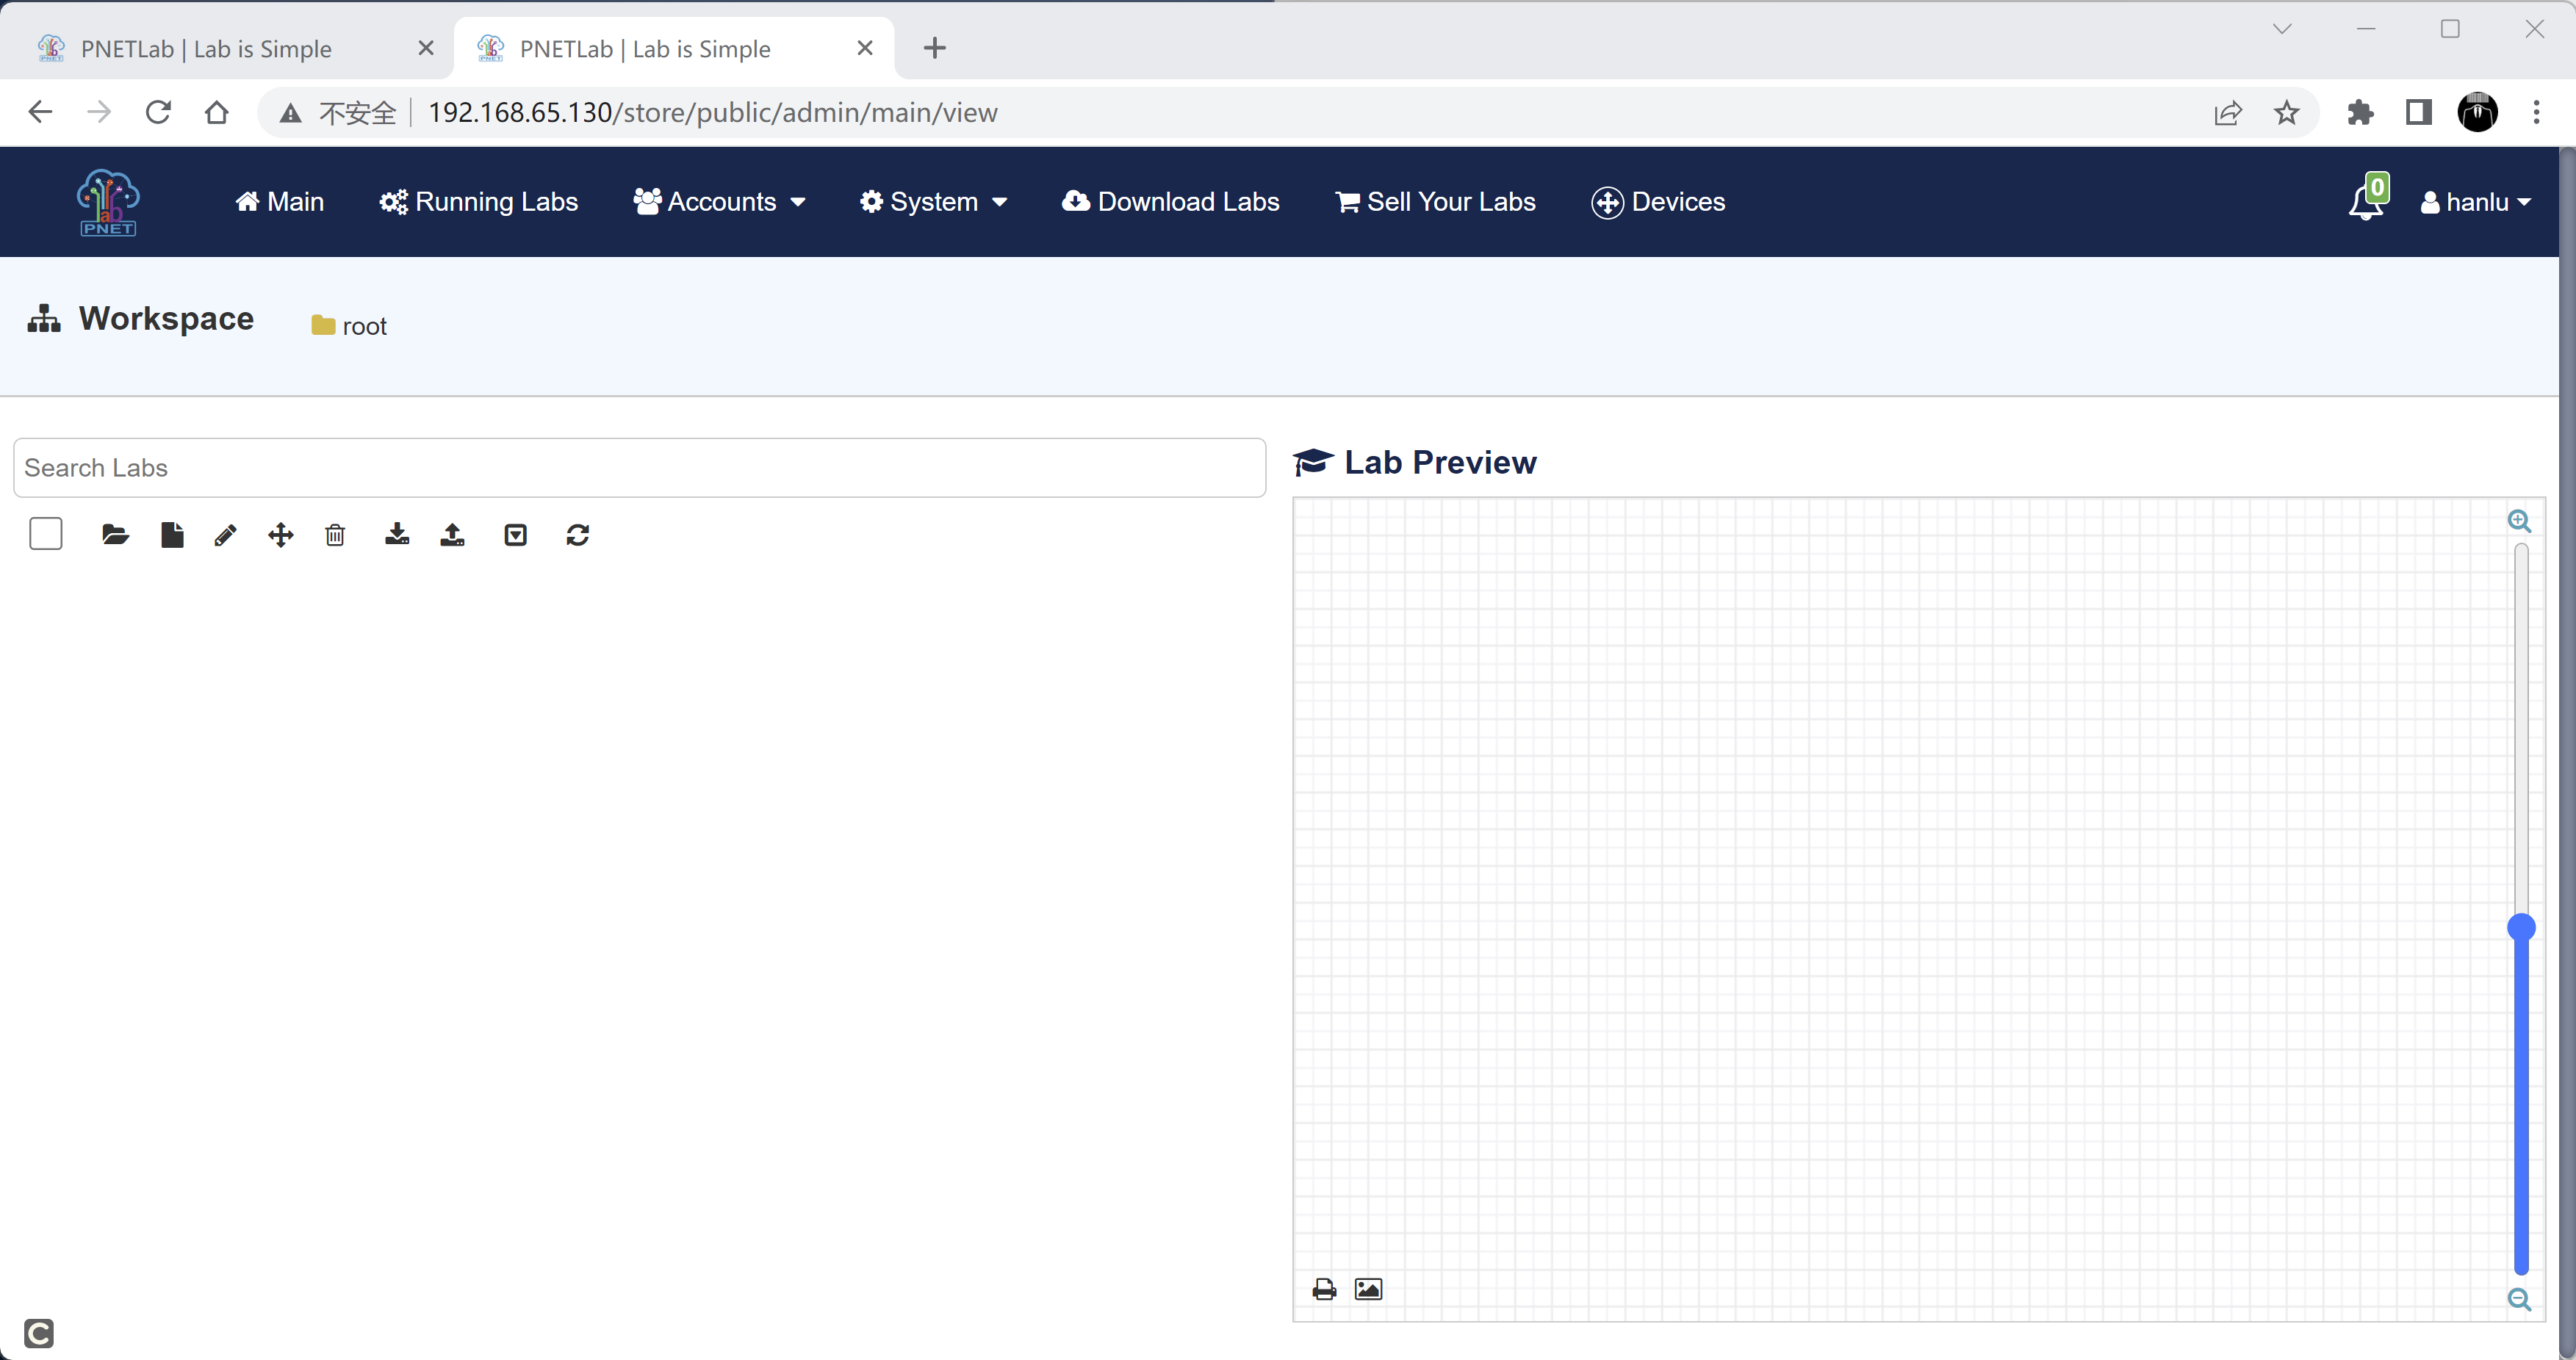This screenshot has width=2576, height=1360.
Task: Share this page icon
Action: click(x=2228, y=113)
